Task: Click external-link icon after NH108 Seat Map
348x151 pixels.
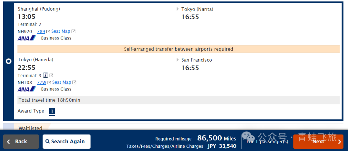Action: (x=74, y=83)
